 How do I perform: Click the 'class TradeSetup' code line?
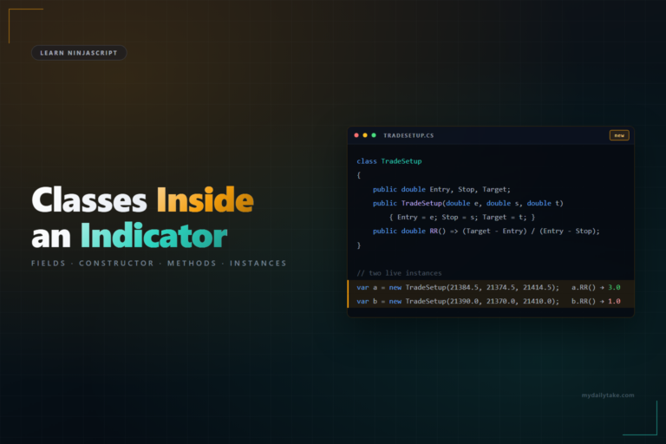tap(389, 161)
